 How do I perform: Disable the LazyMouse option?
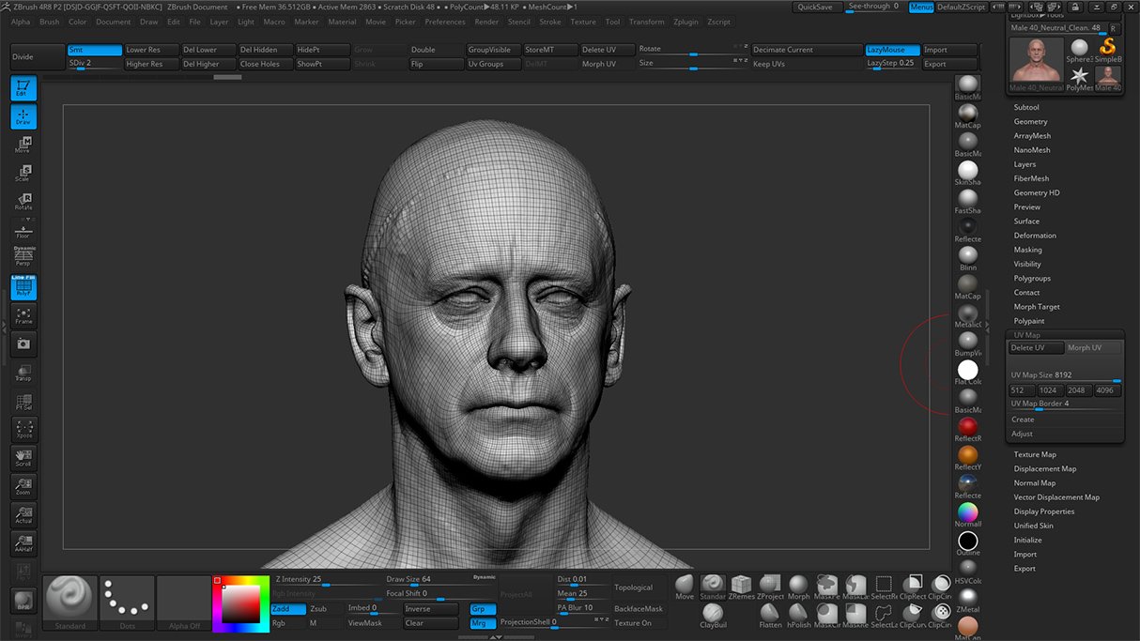click(891, 50)
